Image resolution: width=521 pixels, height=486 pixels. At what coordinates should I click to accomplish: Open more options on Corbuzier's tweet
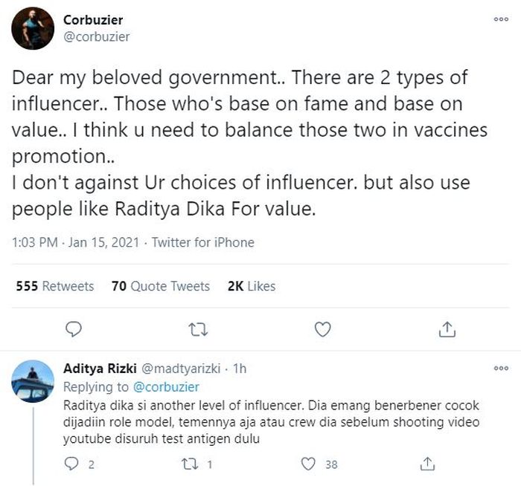(x=501, y=20)
